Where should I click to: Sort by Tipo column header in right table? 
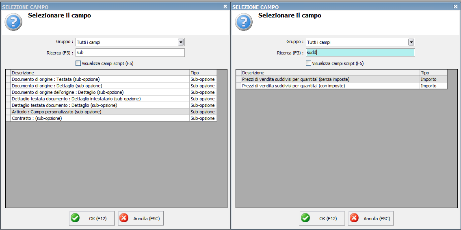(x=434, y=73)
